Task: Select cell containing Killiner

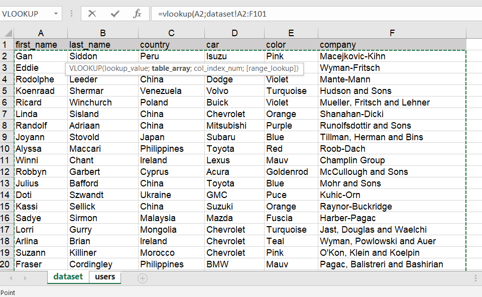Action: [102, 252]
